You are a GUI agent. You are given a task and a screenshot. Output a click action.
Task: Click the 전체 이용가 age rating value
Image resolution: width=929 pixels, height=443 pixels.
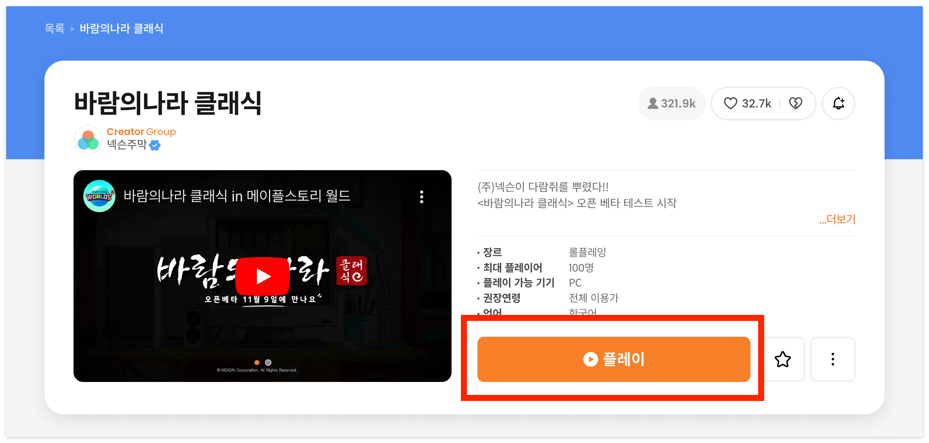tap(594, 298)
